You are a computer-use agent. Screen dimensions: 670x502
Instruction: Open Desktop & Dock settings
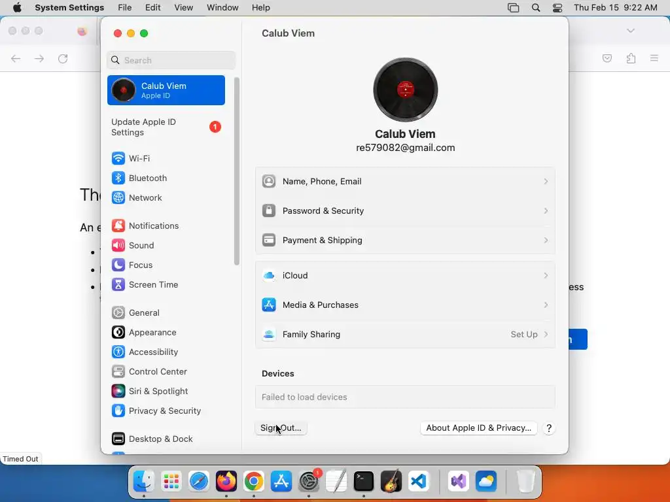pos(166,439)
